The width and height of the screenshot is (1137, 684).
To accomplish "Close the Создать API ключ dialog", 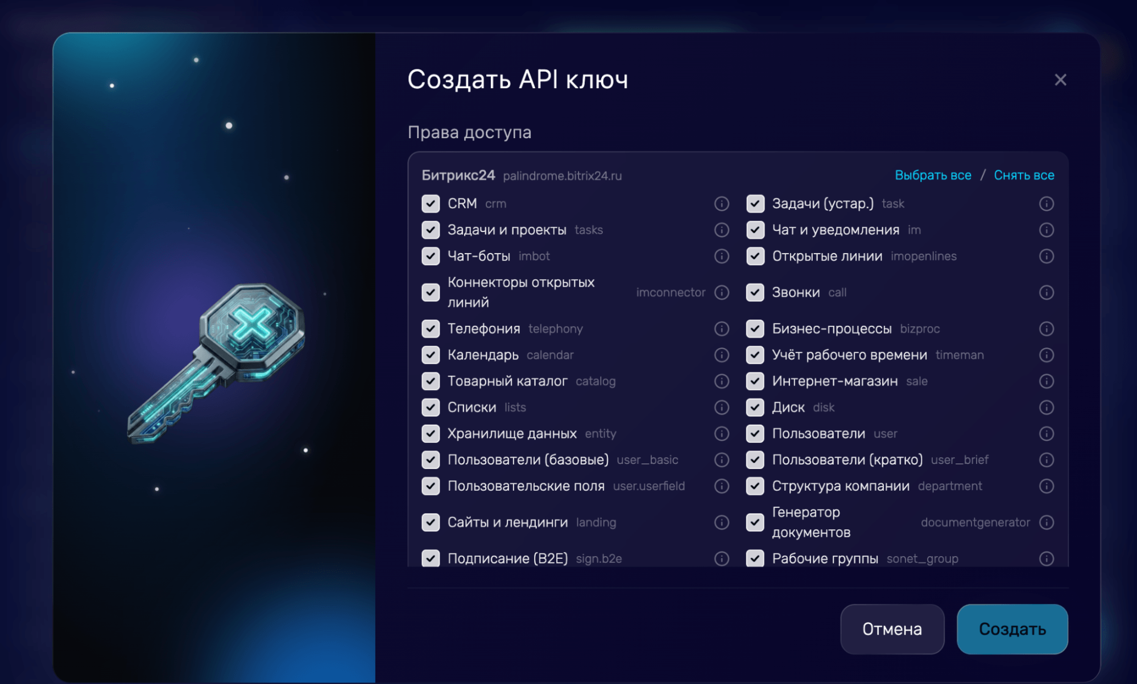I will click(x=1060, y=80).
